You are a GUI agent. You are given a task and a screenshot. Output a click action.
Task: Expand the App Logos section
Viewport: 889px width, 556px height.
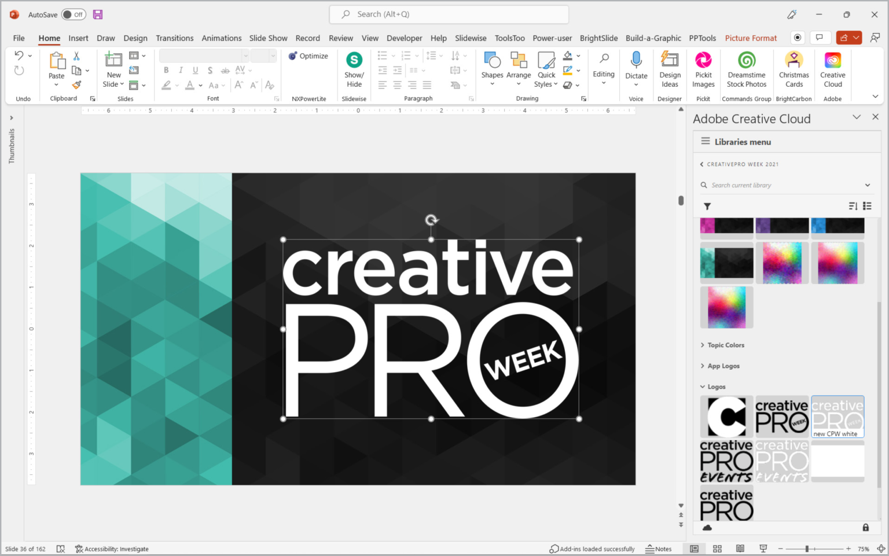coord(723,366)
